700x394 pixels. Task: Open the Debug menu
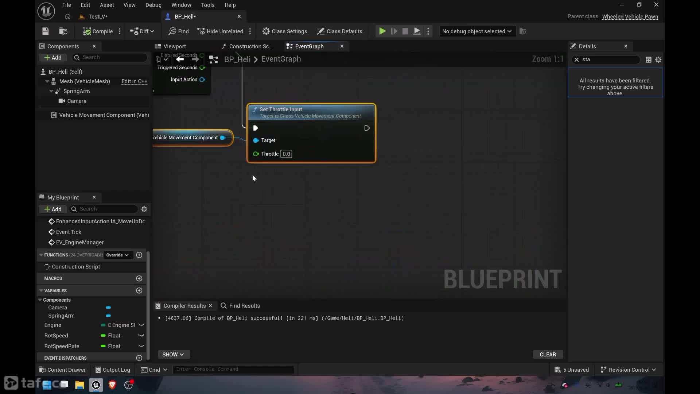point(153,5)
